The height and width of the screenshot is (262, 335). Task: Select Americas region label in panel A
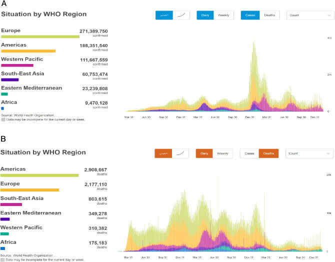point(14,45)
